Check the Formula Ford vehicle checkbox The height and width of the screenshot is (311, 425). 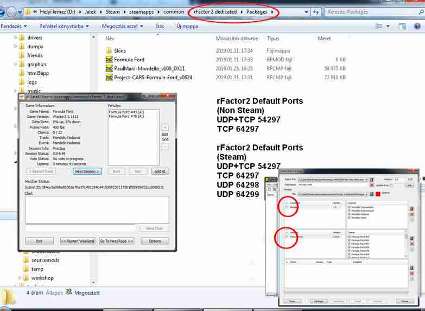point(287,237)
